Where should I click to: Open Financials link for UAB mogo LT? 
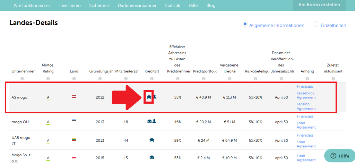click(305, 135)
